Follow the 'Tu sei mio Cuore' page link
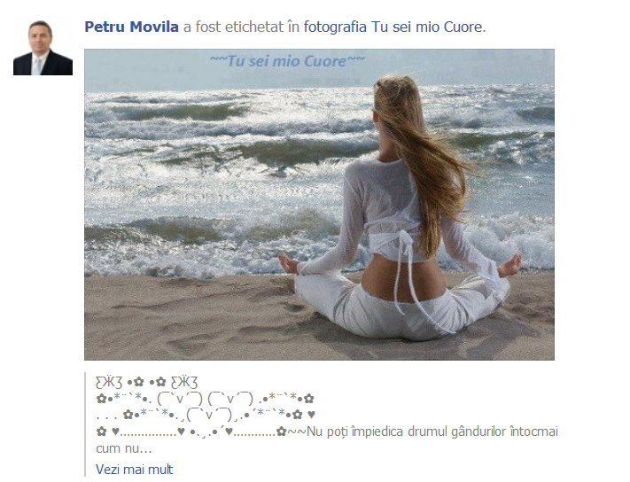 pos(426,27)
